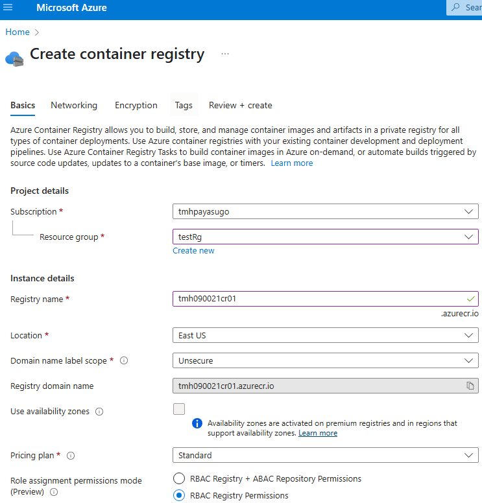Viewport: 482px width, 503px height.
Task: Go to the Review + create tab
Action: point(241,105)
